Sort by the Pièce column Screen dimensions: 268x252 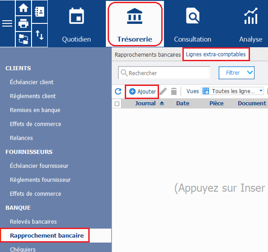coord(217,103)
